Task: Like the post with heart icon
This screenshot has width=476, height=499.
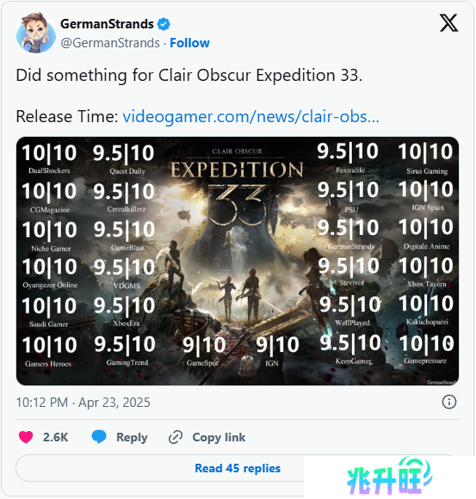Action: (x=26, y=437)
